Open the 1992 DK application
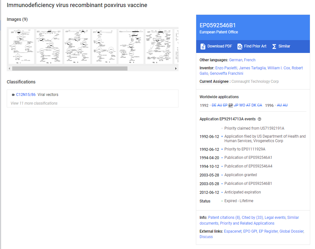 tap(254, 105)
